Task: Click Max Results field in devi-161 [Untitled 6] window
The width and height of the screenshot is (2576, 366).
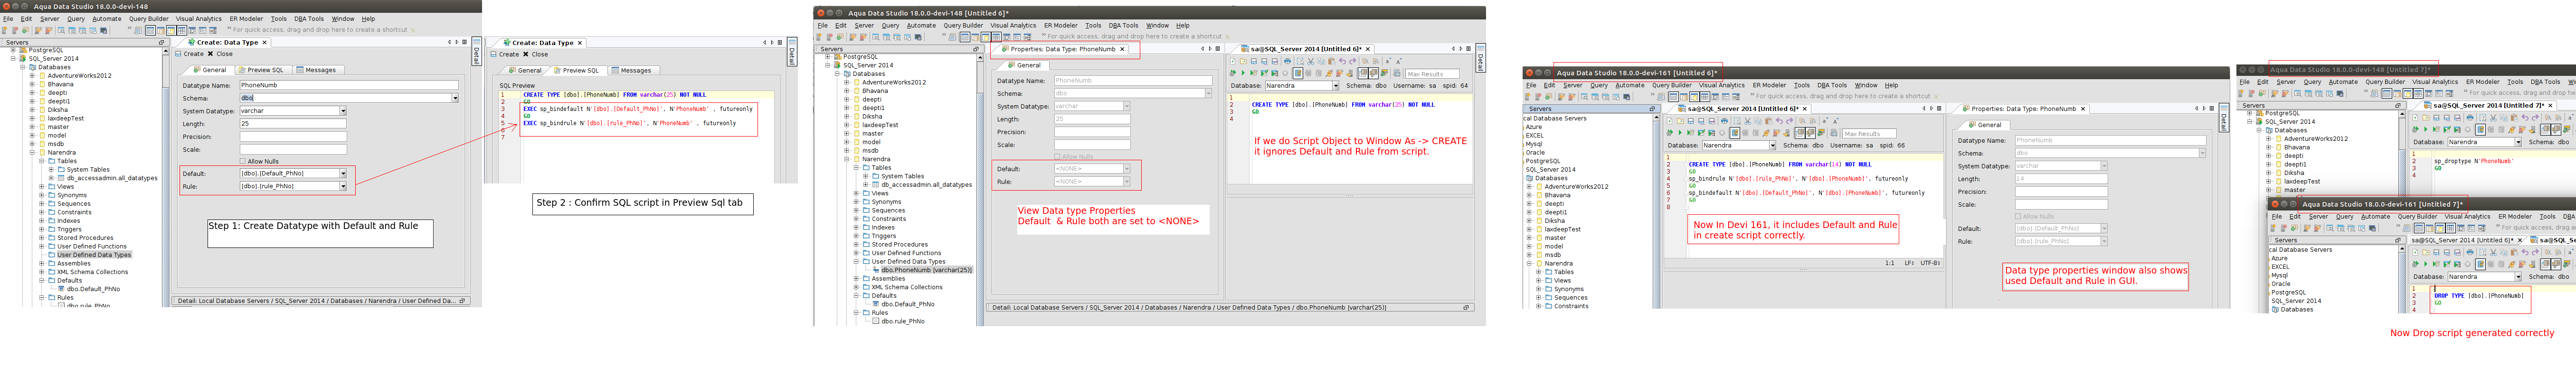Action: click(x=1870, y=134)
